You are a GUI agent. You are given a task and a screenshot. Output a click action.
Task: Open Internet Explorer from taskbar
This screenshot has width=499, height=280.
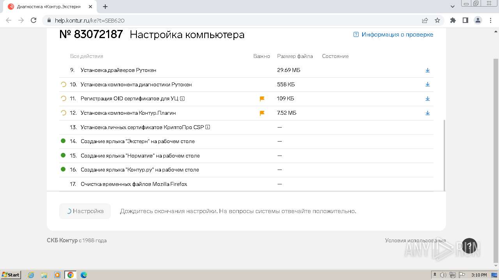coord(31,275)
